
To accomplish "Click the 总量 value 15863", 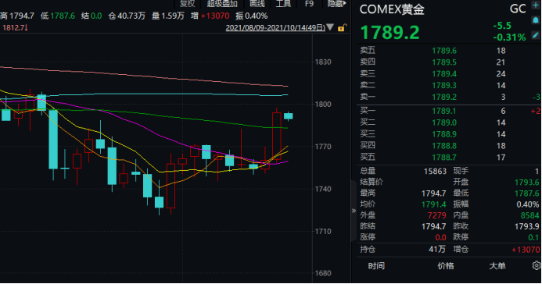I will click(435, 172).
